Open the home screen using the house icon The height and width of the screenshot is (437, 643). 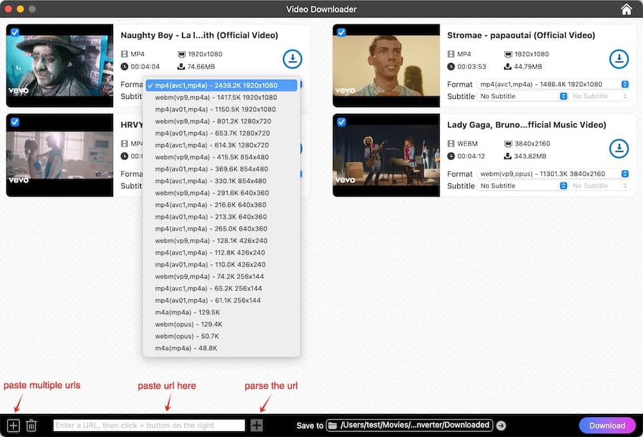[x=627, y=9]
